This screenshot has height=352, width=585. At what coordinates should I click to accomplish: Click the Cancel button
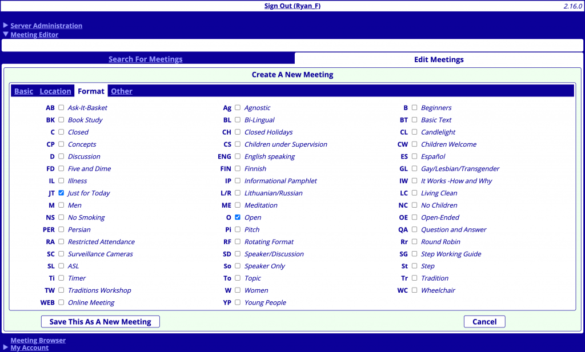484,322
